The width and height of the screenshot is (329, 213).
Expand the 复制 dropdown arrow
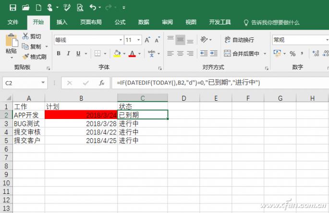tap(47, 47)
